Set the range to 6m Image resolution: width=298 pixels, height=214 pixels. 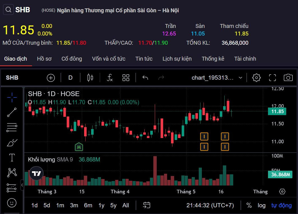(x=88, y=205)
